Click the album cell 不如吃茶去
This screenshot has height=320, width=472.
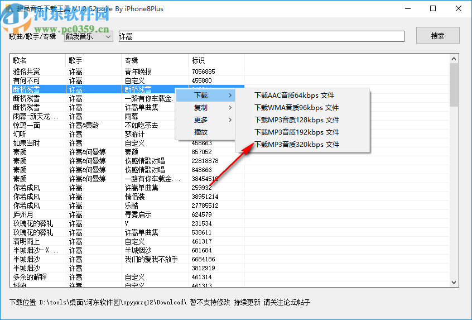coord(142,125)
